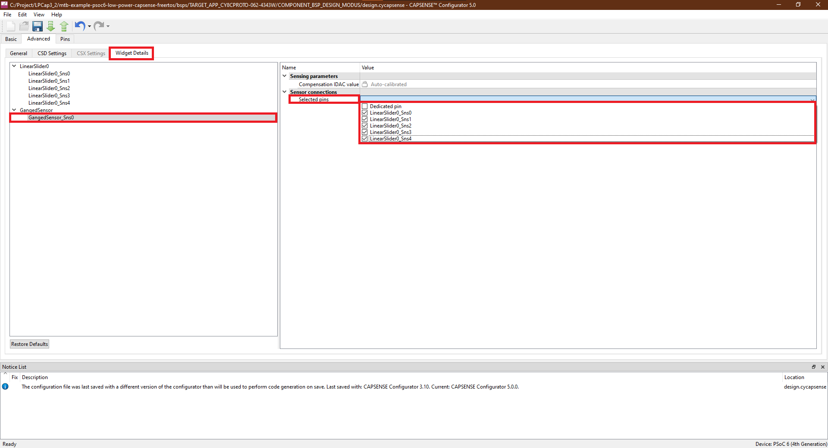Uncheck LinearSlider0_Sns1 in Selected pins list
828x448 pixels.
point(365,119)
